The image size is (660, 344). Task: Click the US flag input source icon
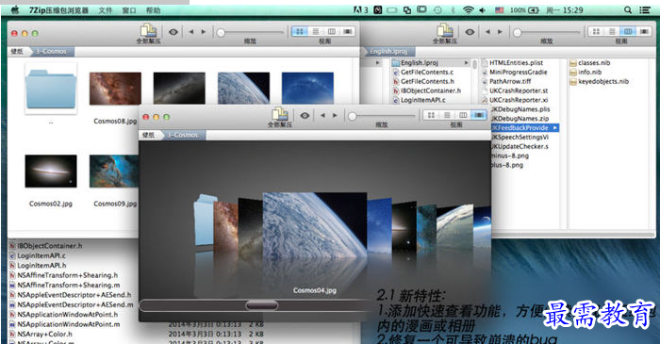(499, 10)
